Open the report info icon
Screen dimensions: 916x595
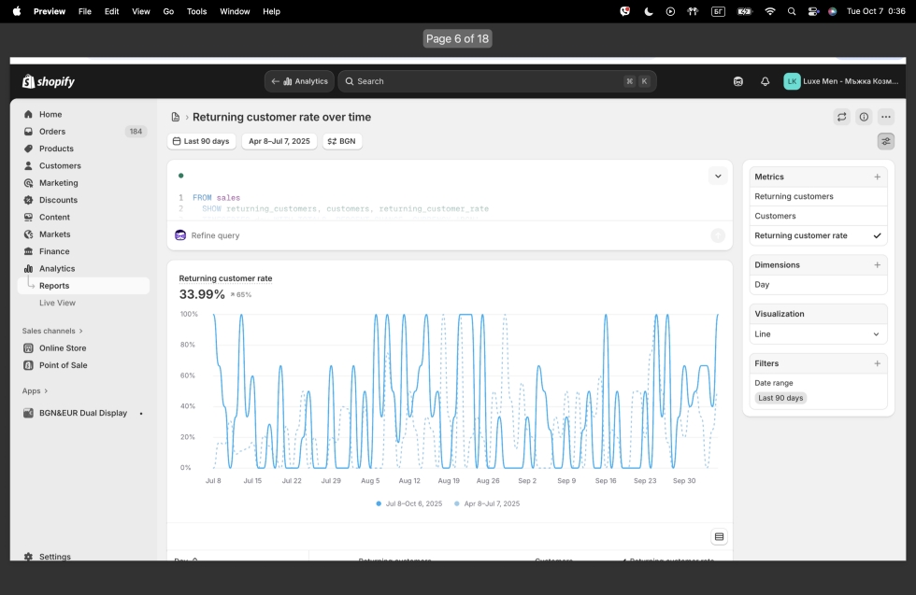coord(864,117)
